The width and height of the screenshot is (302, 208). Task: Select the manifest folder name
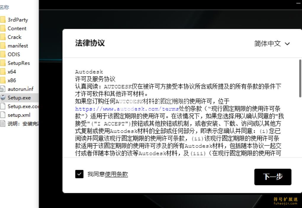click(x=18, y=46)
